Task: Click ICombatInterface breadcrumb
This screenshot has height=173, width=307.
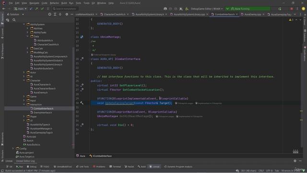Action: click(x=100, y=156)
